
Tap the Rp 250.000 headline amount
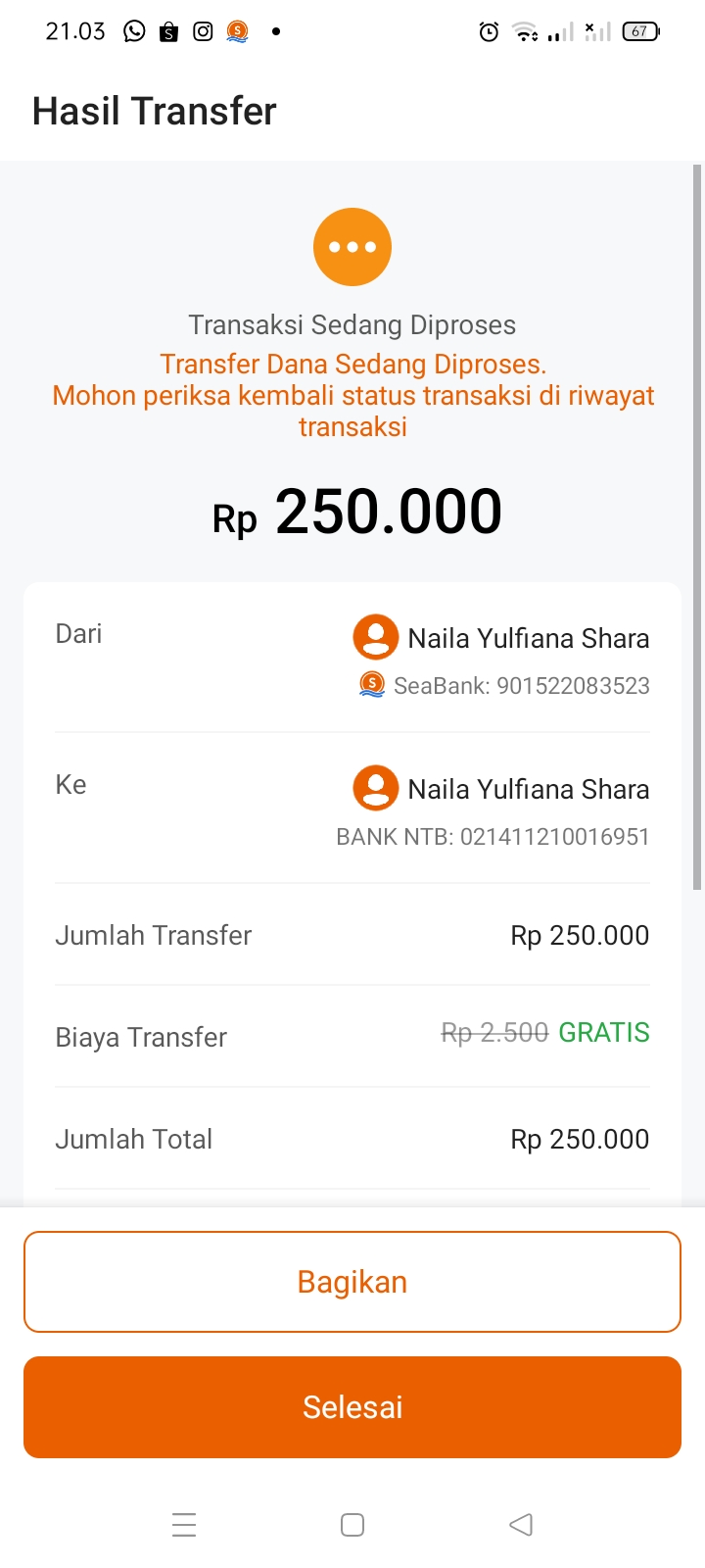pyautogui.click(x=357, y=514)
